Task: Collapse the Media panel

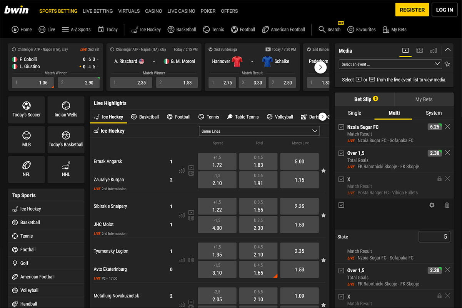Action: tap(447, 50)
